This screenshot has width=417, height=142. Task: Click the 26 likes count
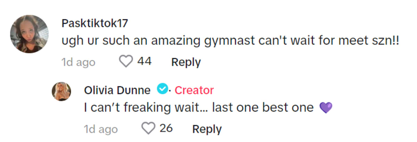166,129
